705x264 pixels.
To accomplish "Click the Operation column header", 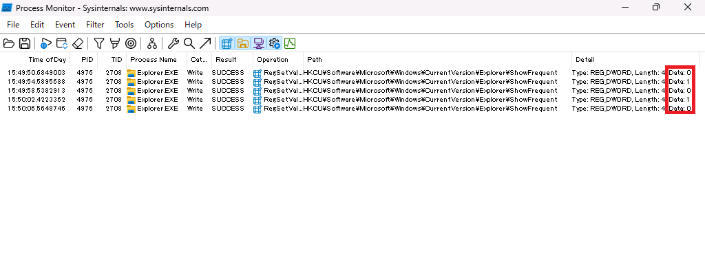I will click(x=278, y=59).
